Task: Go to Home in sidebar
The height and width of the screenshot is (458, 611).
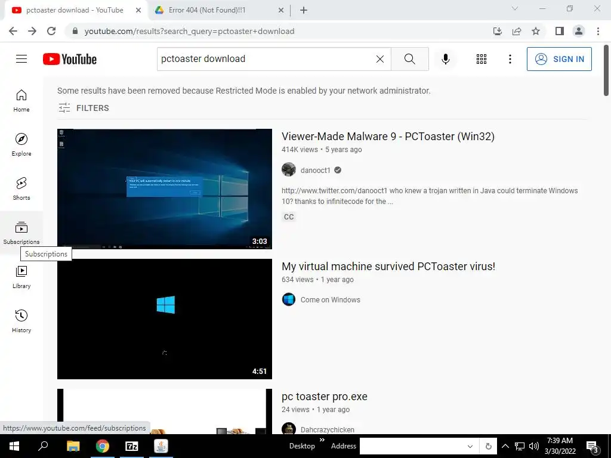Action: (x=21, y=100)
